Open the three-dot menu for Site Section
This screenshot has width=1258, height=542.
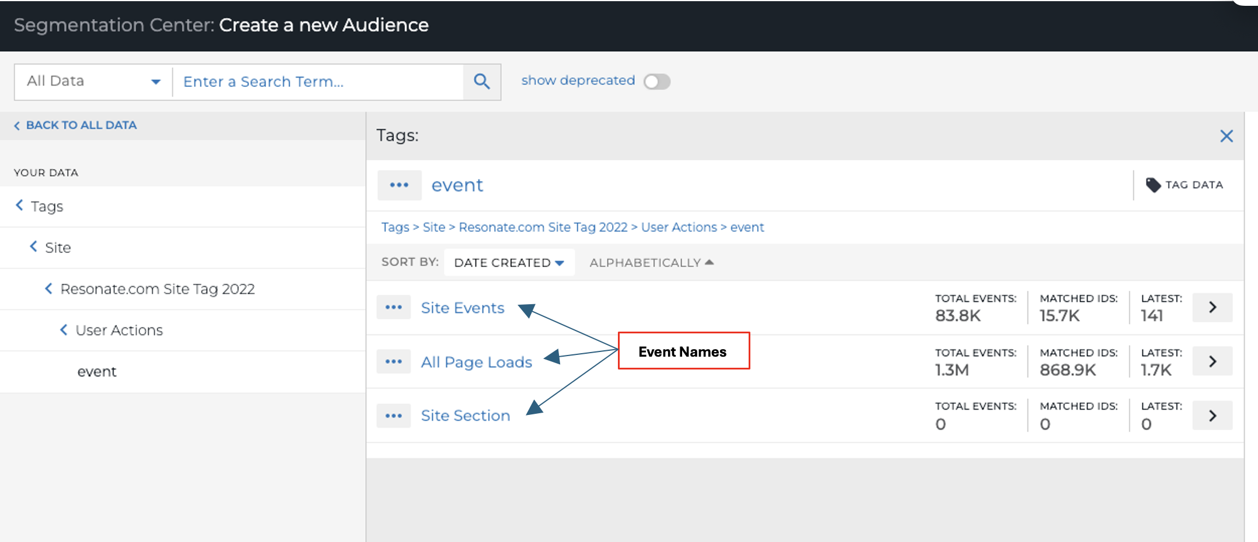394,416
